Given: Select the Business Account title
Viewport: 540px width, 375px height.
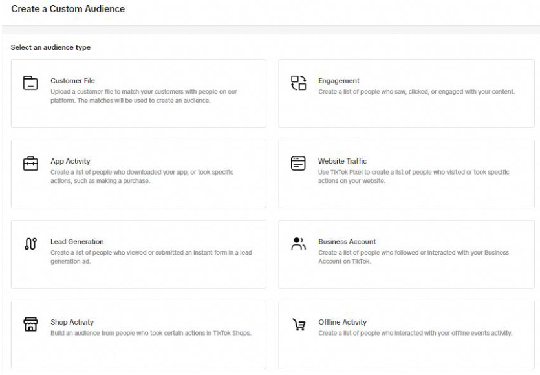Looking at the screenshot, I should coord(347,242).
